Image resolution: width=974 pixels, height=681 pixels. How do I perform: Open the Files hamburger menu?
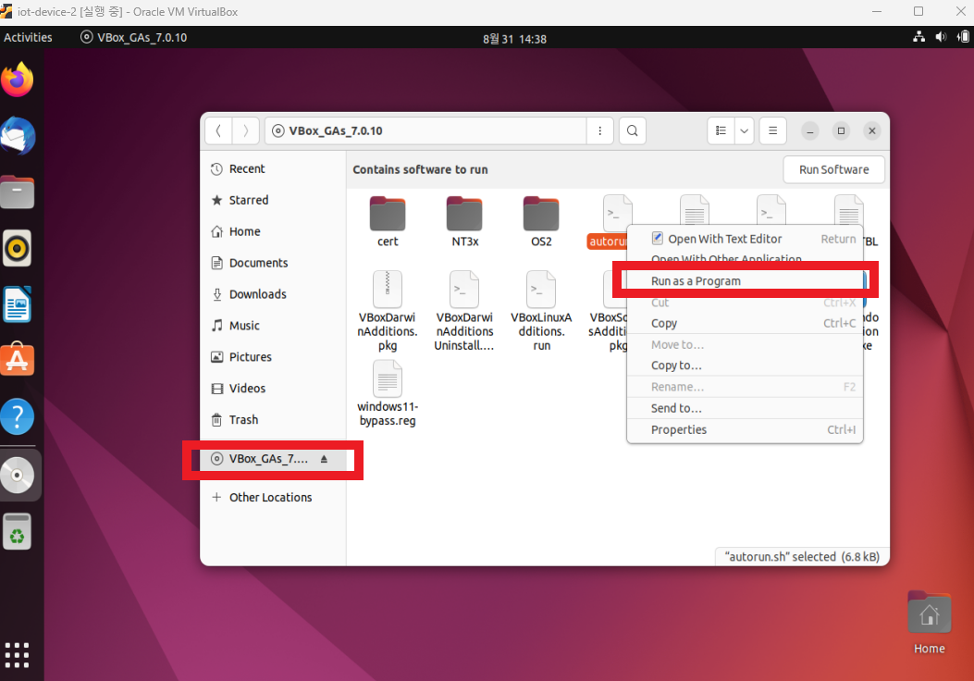click(772, 130)
